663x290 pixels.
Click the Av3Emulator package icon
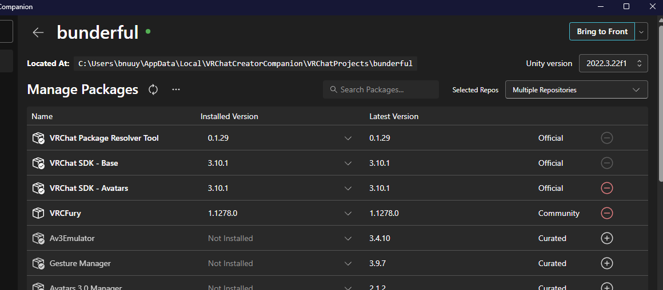(x=38, y=238)
